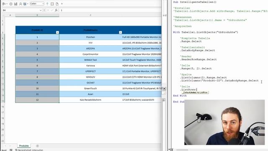Viewport: 268px width, 151px height.
Task: Click the smiley face toolbar icon
Action: pos(11,4)
